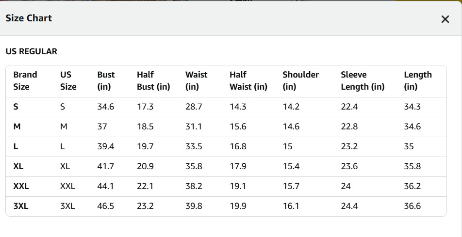Screen dimensions: 462x237
Task: Click the Half Waist (in) column header
Action: point(248,80)
